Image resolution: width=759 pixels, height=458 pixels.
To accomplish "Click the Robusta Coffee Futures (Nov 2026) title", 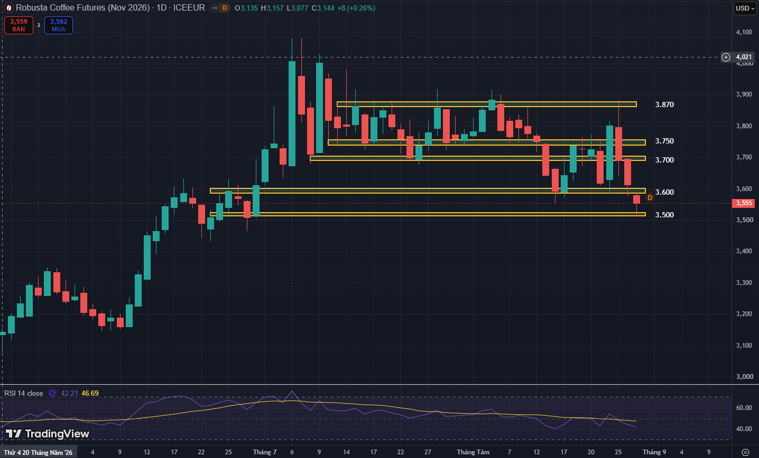I will pos(84,8).
